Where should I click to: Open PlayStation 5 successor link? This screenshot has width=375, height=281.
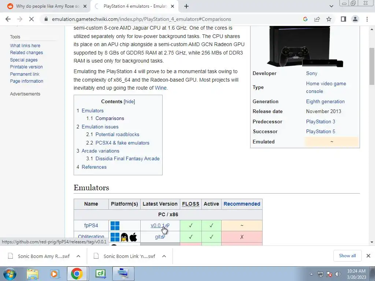click(320, 132)
